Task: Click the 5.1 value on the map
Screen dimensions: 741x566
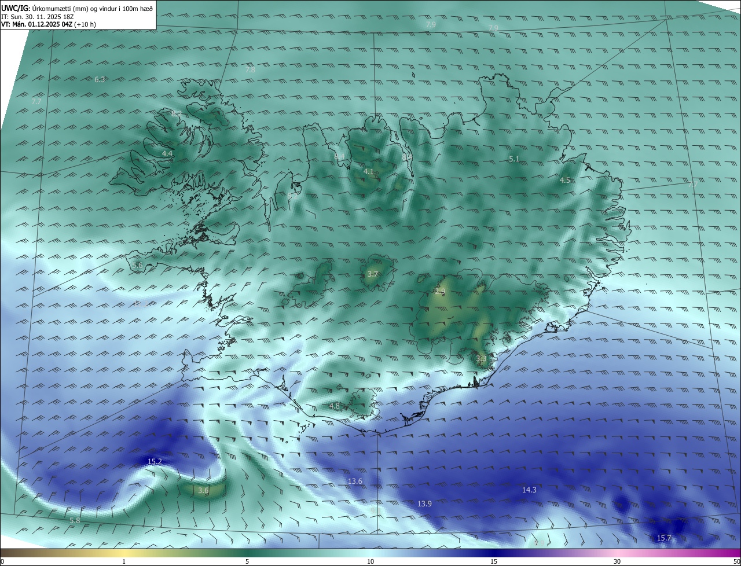Action: point(514,159)
